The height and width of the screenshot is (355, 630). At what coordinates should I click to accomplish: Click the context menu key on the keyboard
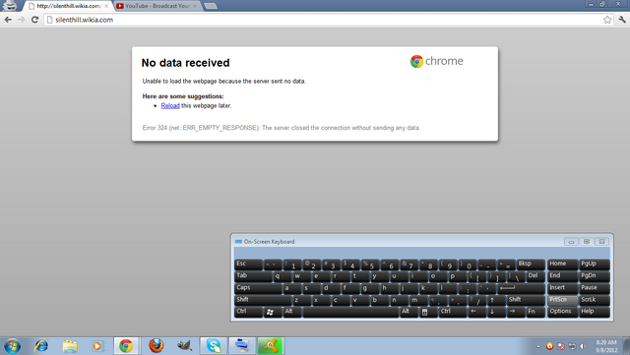(428, 312)
